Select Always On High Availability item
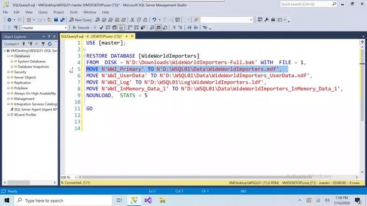The height and width of the screenshot is (206, 367). pyautogui.click(x=35, y=93)
